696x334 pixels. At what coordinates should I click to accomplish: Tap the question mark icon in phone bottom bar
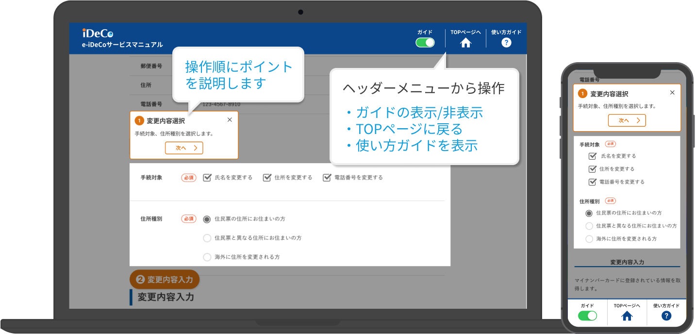click(666, 316)
